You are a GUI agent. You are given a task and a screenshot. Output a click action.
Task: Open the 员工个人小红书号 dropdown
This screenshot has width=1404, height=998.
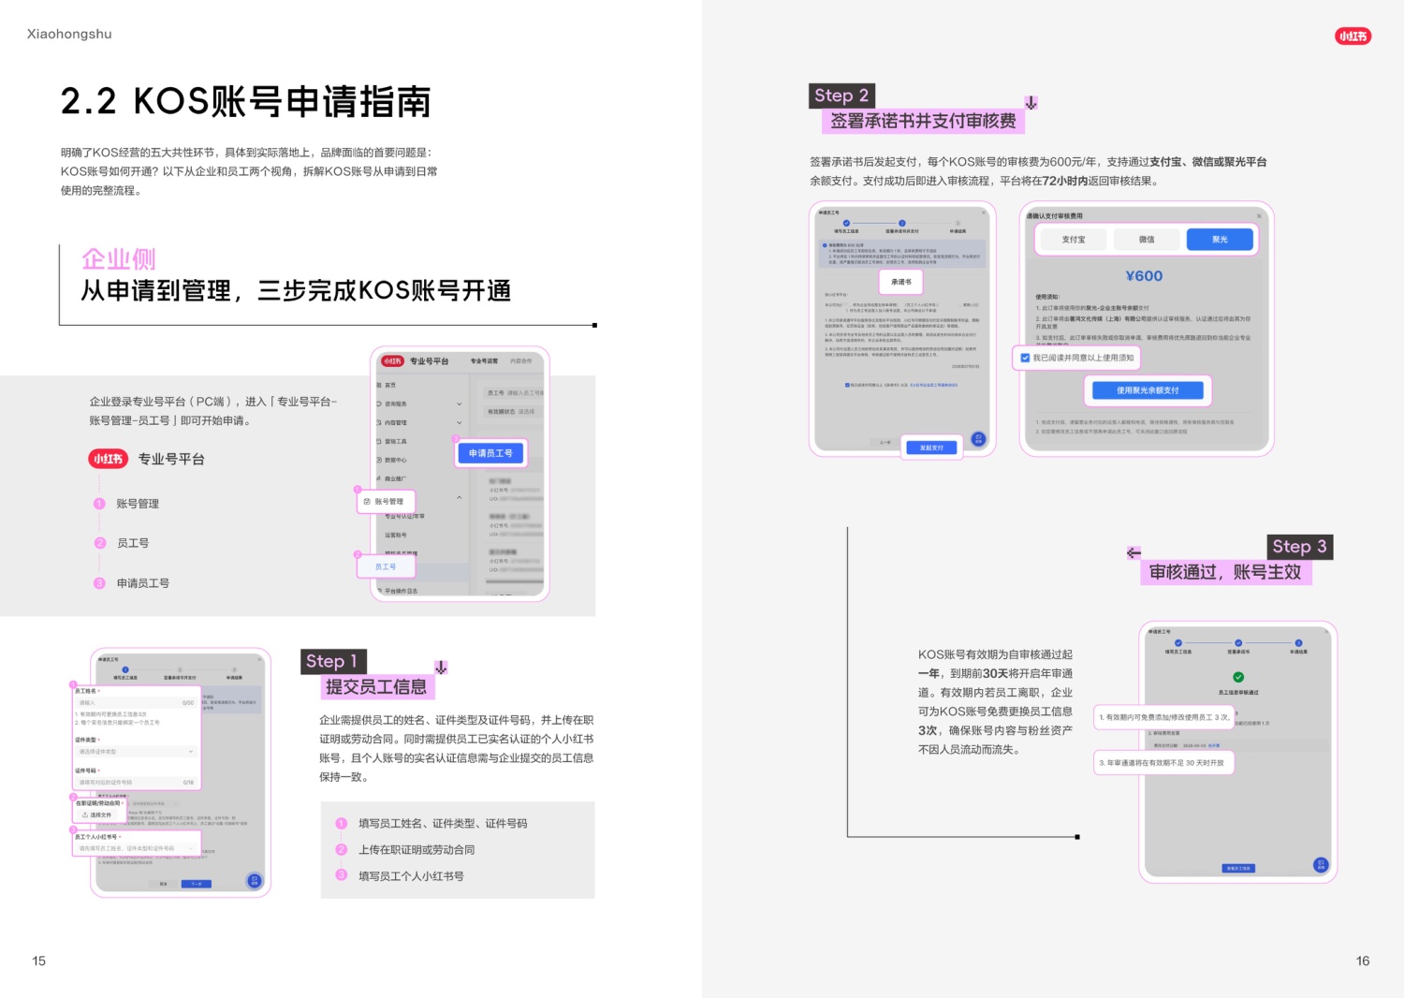pos(139,848)
